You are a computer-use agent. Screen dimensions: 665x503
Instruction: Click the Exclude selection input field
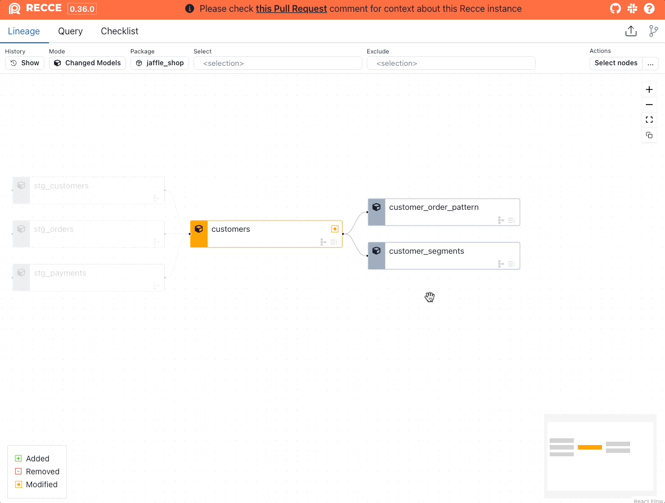[451, 63]
